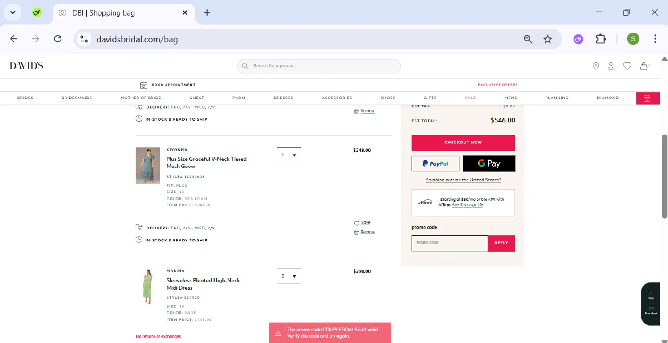Open the Gifts menu
Screen dimensions: 668x343
pos(430,98)
